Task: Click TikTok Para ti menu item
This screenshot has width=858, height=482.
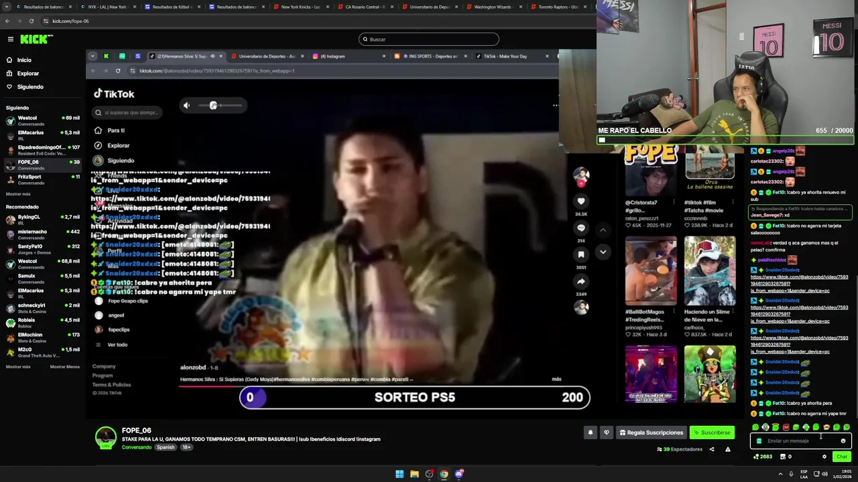Action: (x=109, y=131)
